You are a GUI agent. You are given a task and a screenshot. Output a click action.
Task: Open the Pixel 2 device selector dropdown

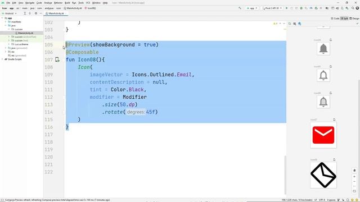[x=272, y=8]
